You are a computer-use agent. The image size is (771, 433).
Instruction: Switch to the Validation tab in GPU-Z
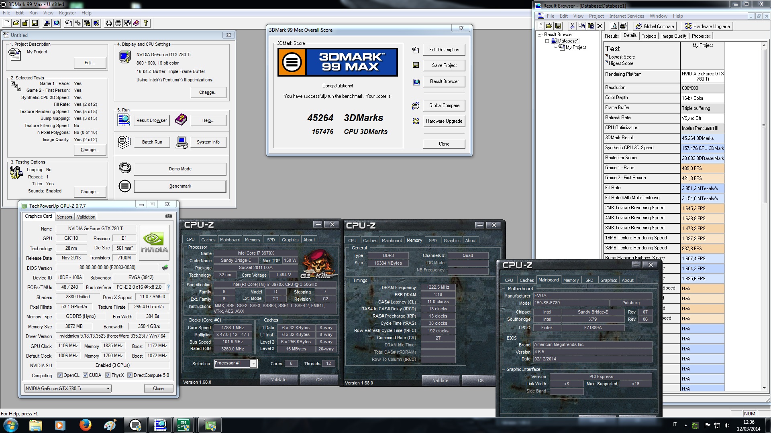(86, 217)
